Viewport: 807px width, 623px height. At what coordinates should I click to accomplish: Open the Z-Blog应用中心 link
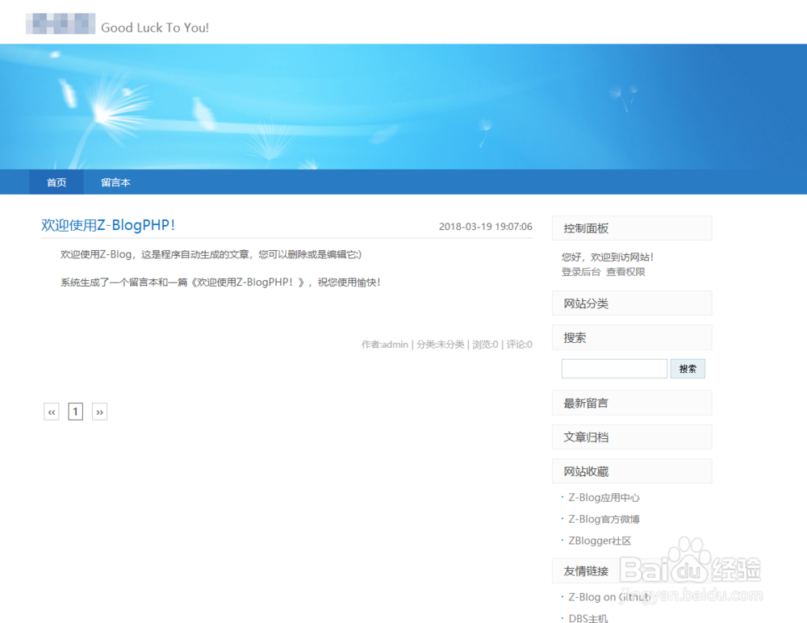coord(604,497)
